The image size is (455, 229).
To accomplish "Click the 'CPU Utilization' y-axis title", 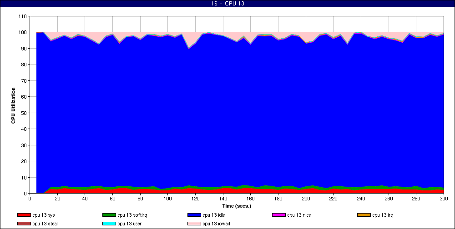I will (x=13, y=105).
